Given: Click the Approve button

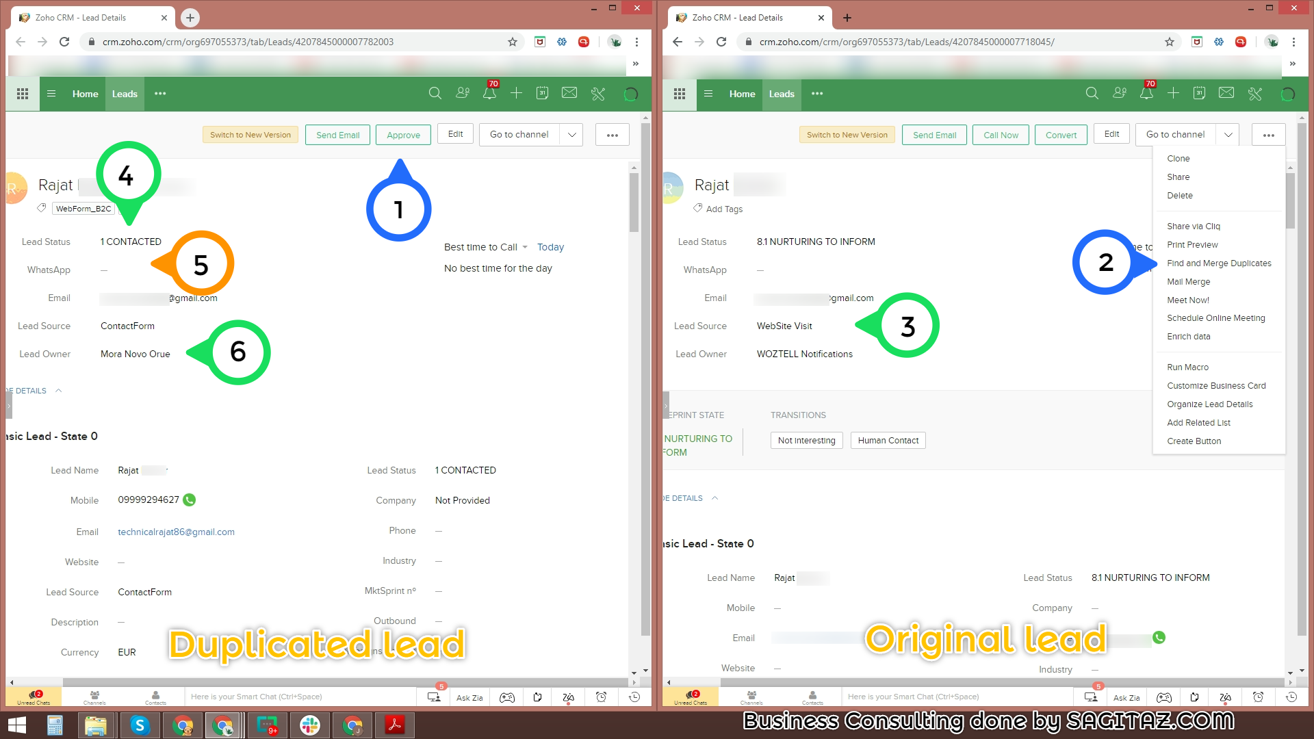Looking at the screenshot, I should click(x=403, y=135).
